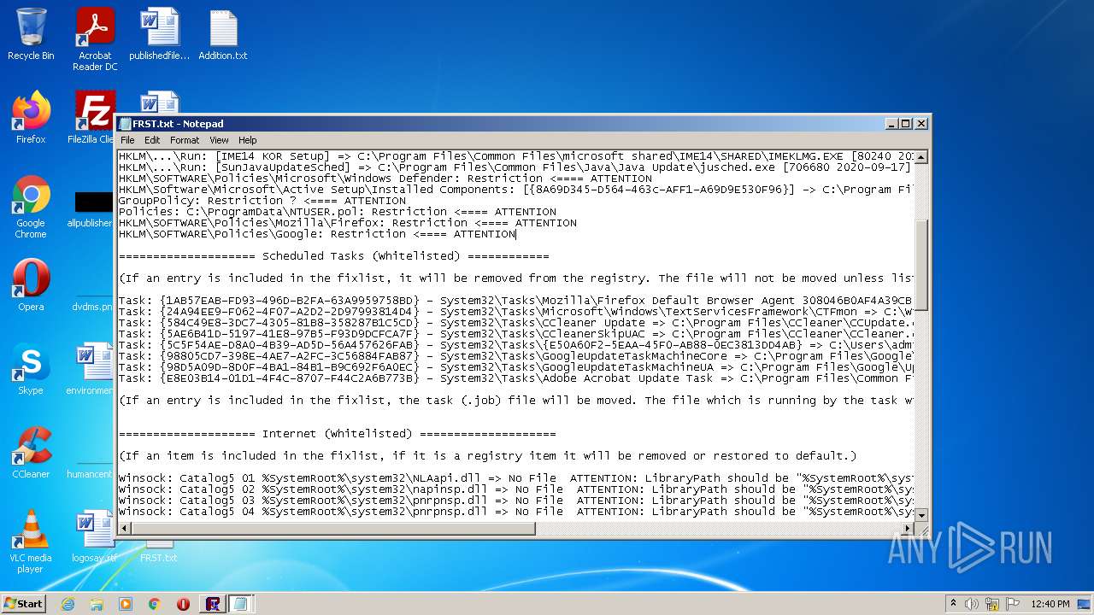Open Chrome from the taskbar
The image size is (1094, 615).
(155, 604)
